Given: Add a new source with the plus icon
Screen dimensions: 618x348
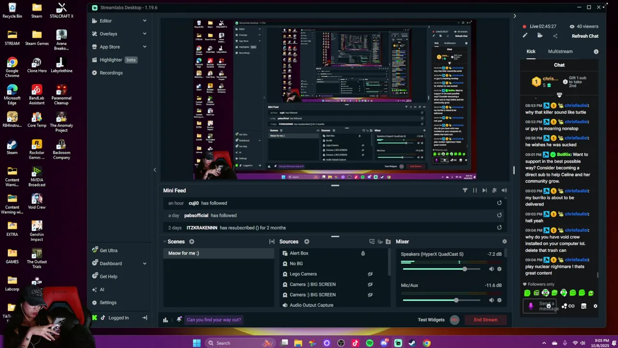Looking at the screenshot, I should coord(307,242).
